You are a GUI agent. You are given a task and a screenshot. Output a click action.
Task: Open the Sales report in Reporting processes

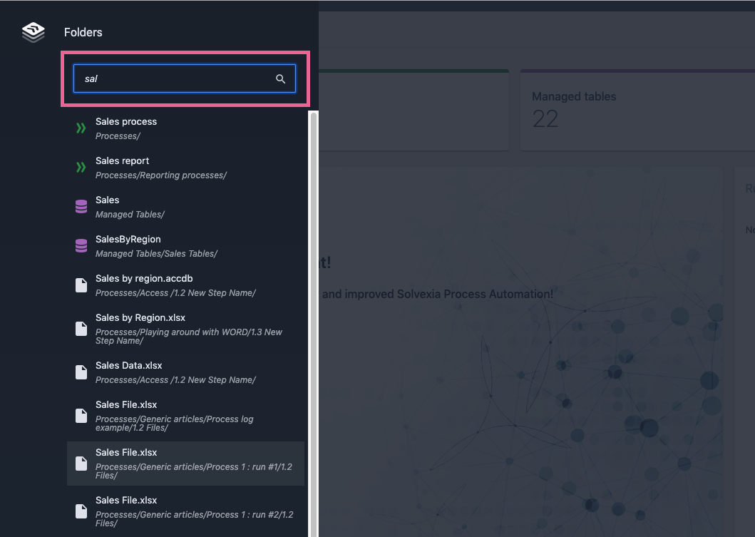click(x=123, y=161)
